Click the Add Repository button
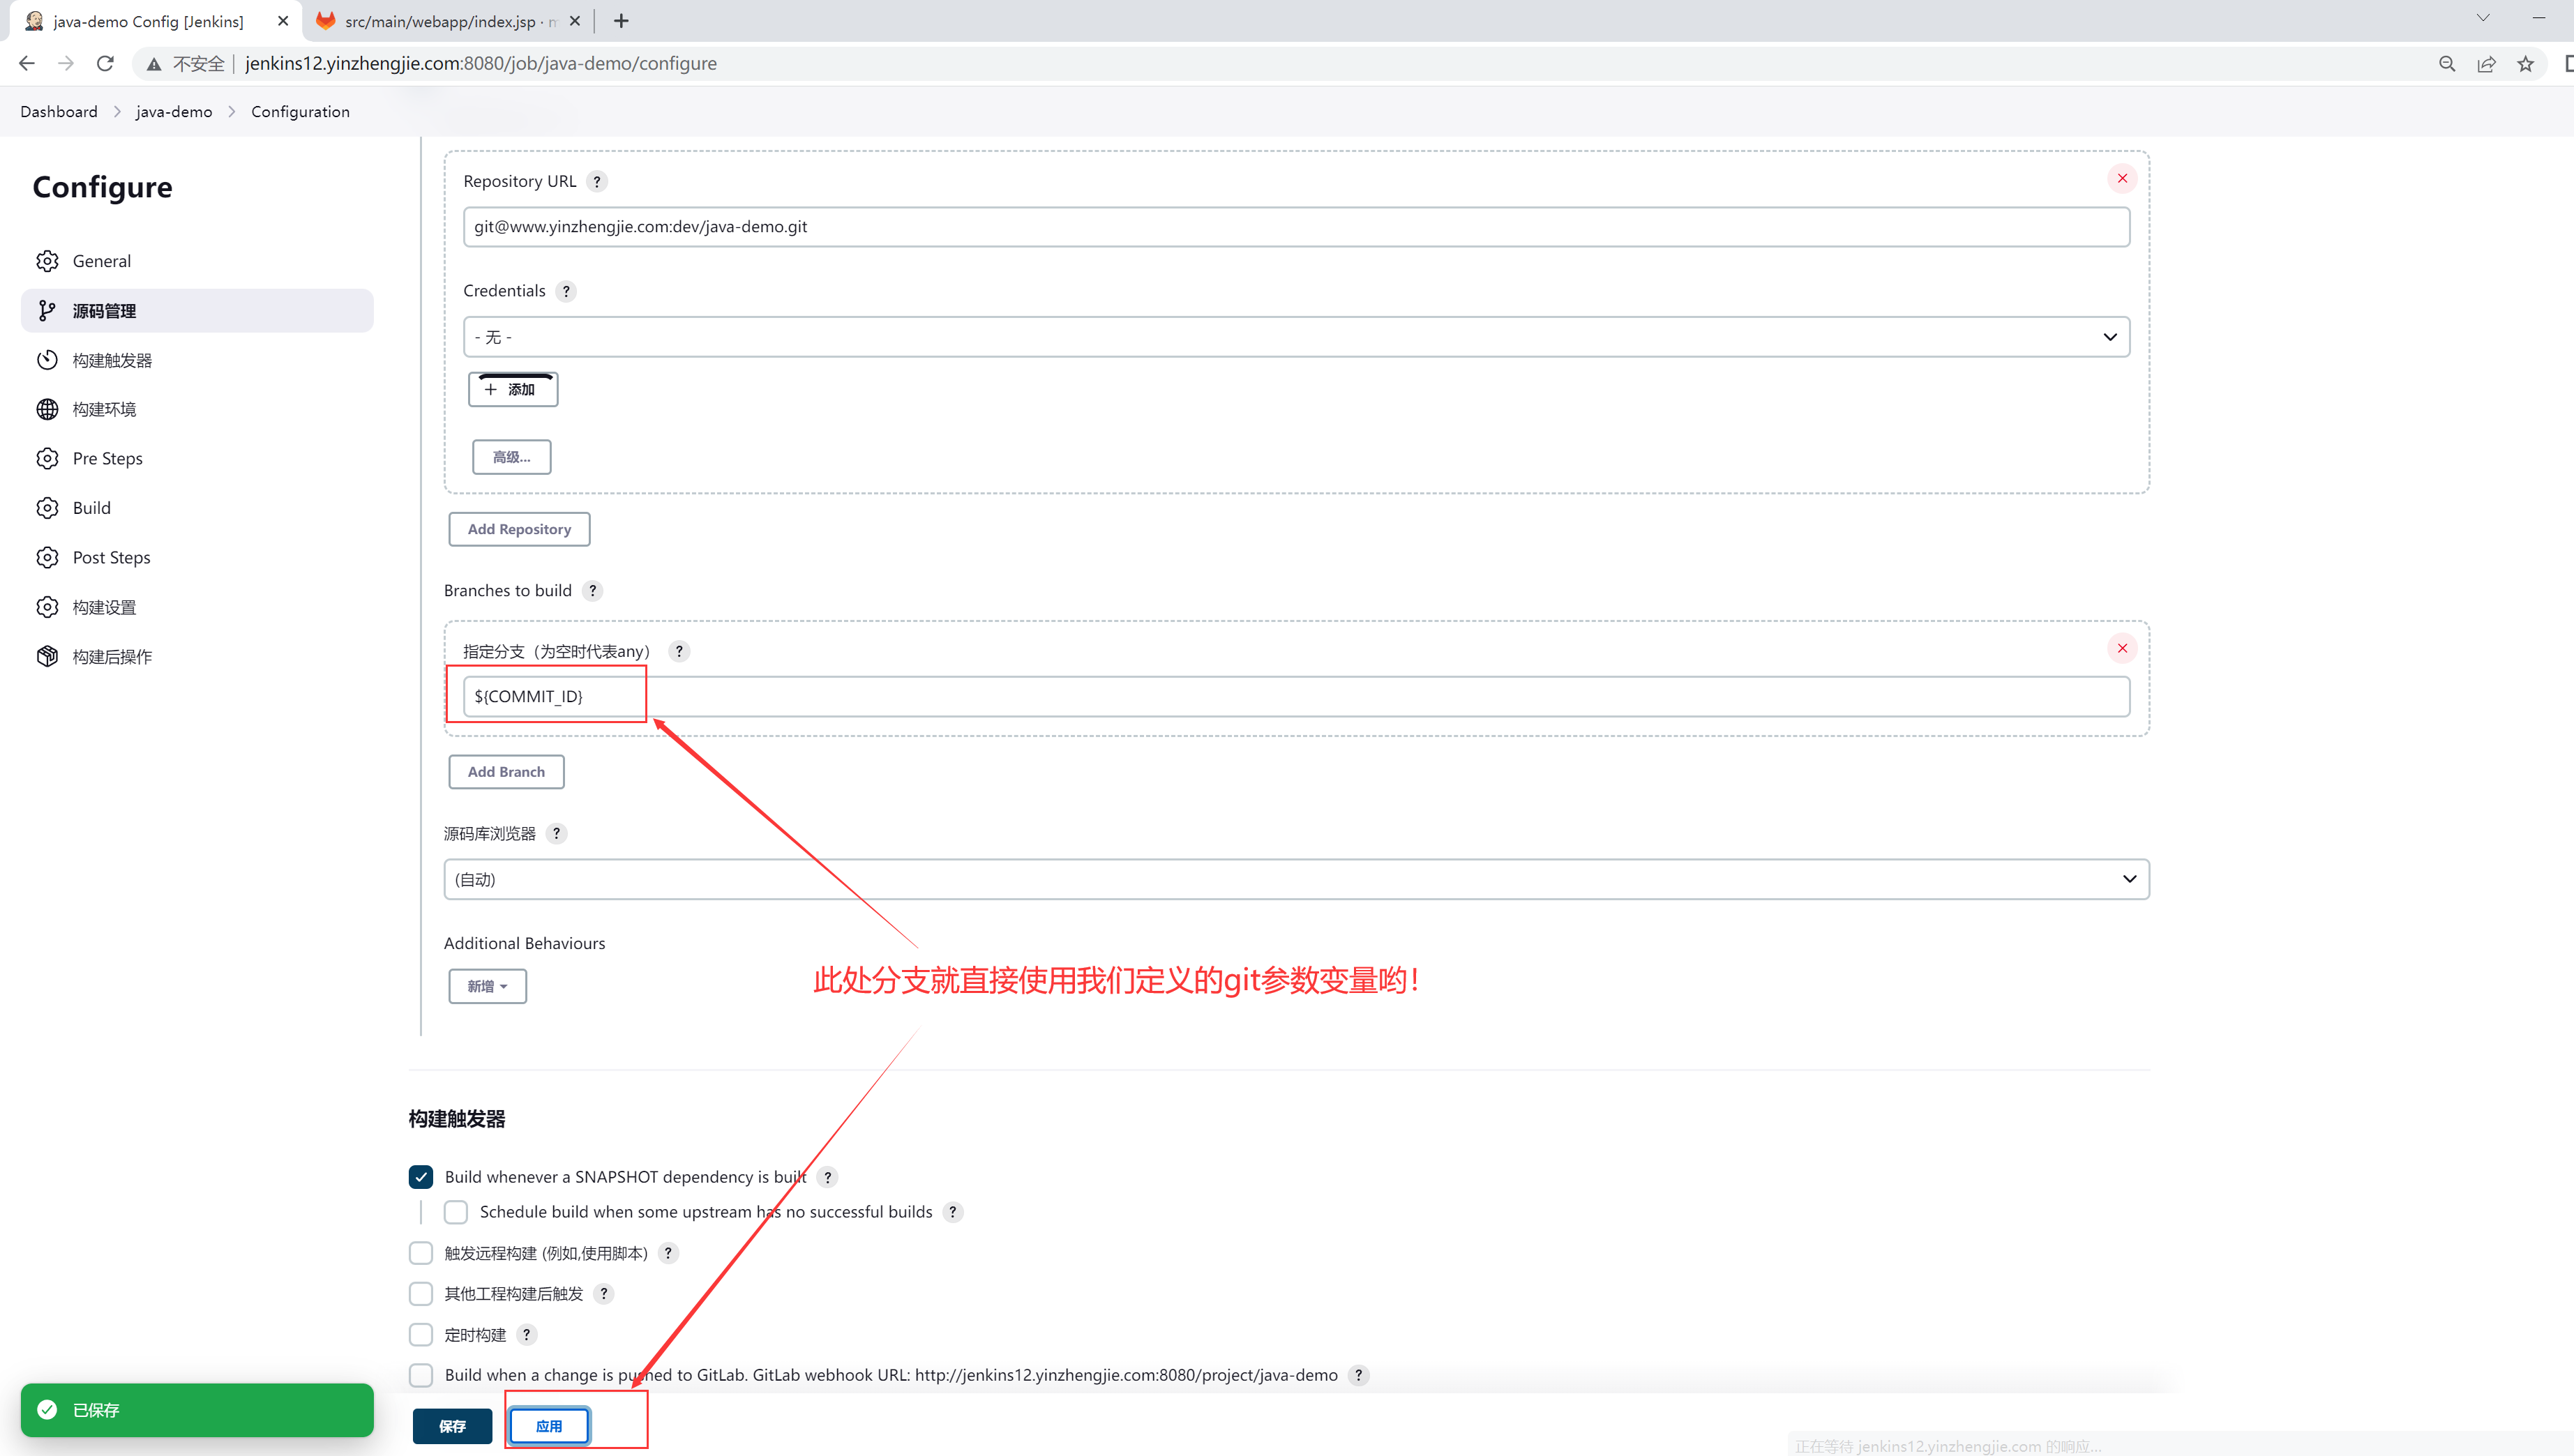 click(x=519, y=529)
